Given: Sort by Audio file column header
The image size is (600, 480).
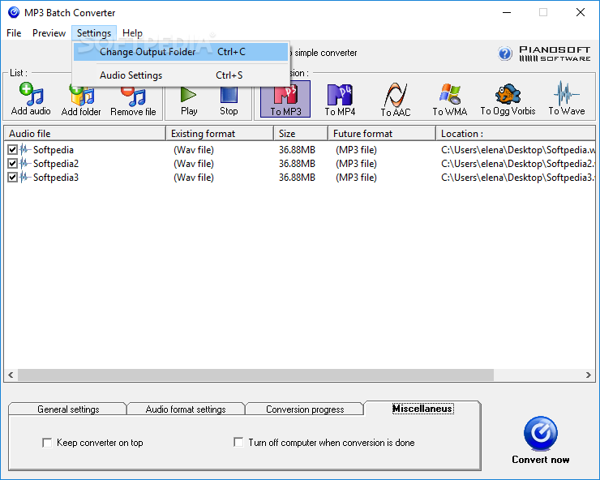Looking at the screenshot, I should point(84,134).
